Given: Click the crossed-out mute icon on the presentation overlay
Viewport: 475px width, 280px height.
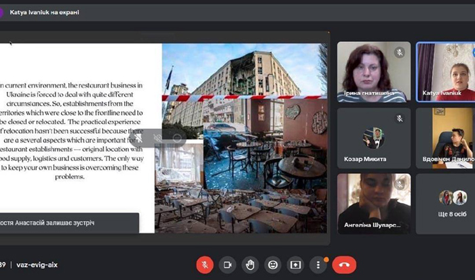Looking at the screenshot, I should tap(157, 138).
